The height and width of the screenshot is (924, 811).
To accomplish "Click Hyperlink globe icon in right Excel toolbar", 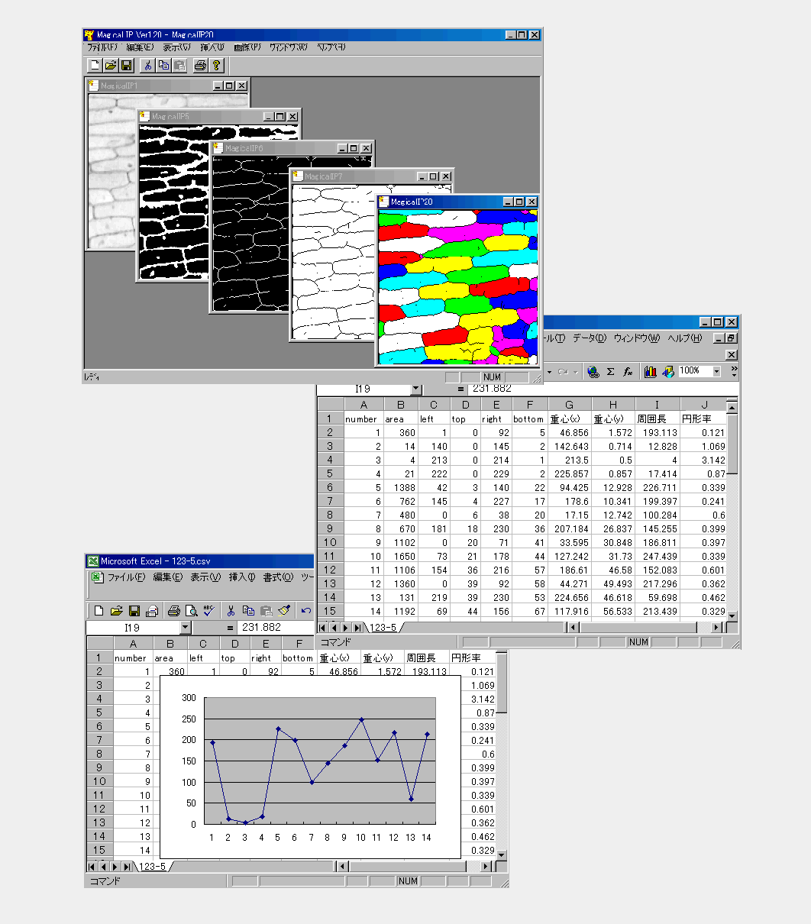I will [x=593, y=371].
